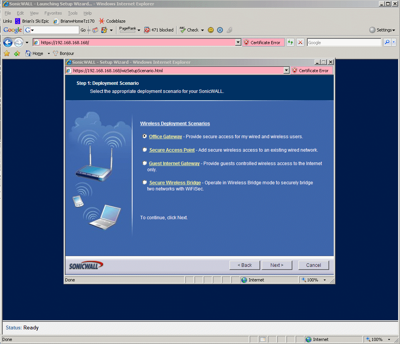Click the Next button in the wizard
Viewport: 400px width, 344px height.
(277, 265)
